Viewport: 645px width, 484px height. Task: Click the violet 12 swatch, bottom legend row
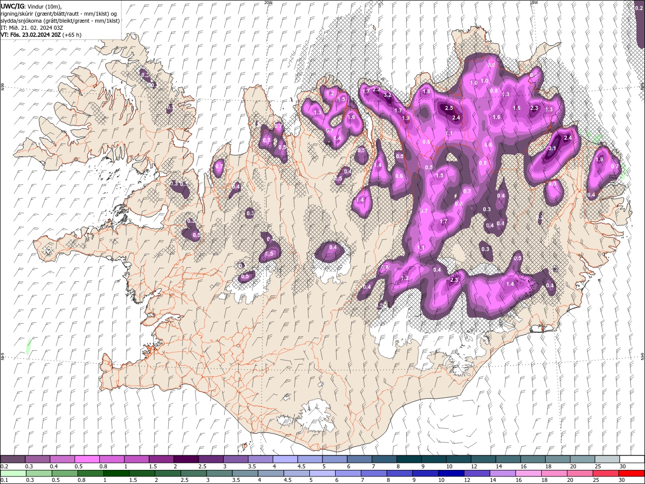[x=477, y=473]
